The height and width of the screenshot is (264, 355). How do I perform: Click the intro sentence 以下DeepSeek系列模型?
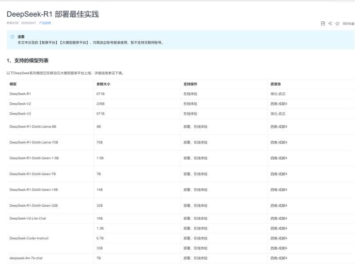tap(65, 73)
